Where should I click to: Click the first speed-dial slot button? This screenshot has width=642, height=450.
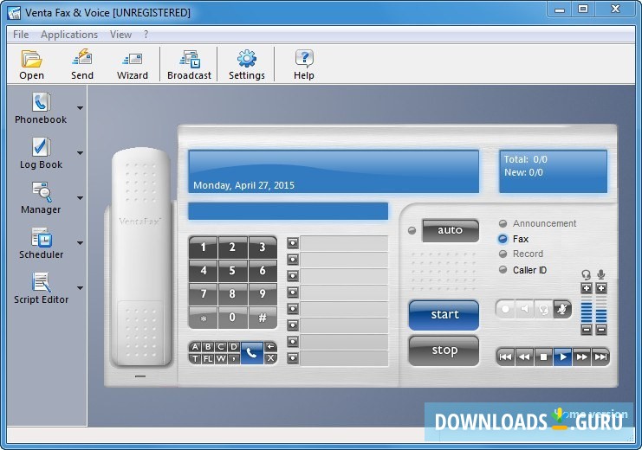[292, 243]
